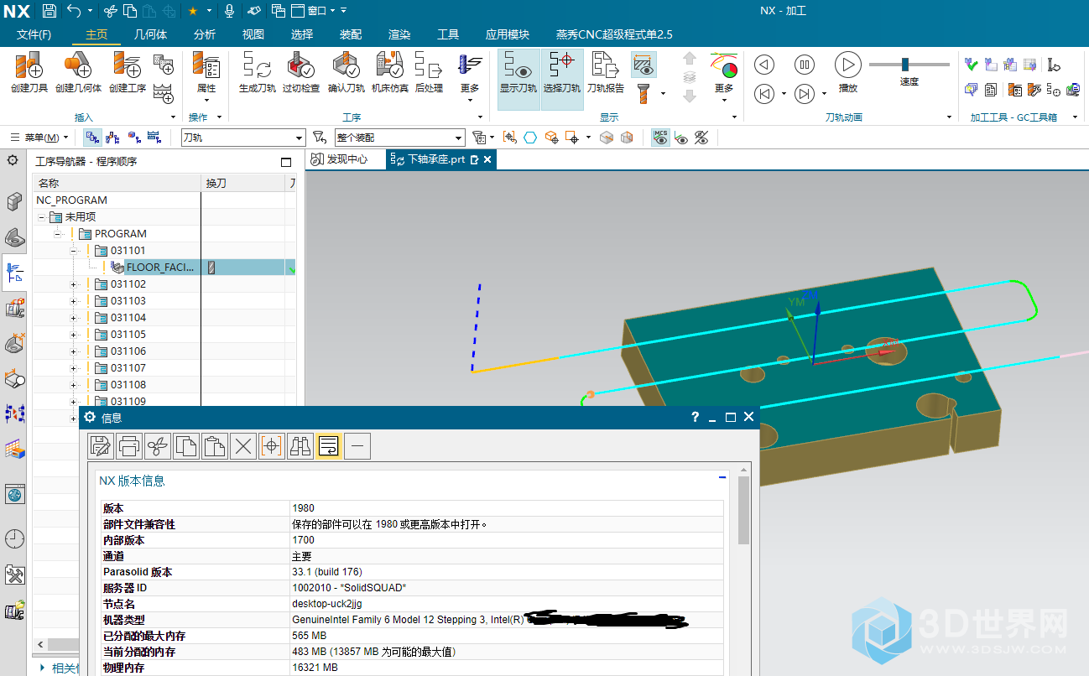Switch to the 发现中心 document tab
The width and height of the screenshot is (1089, 676).
pyautogui.click(x=340, y=159)
